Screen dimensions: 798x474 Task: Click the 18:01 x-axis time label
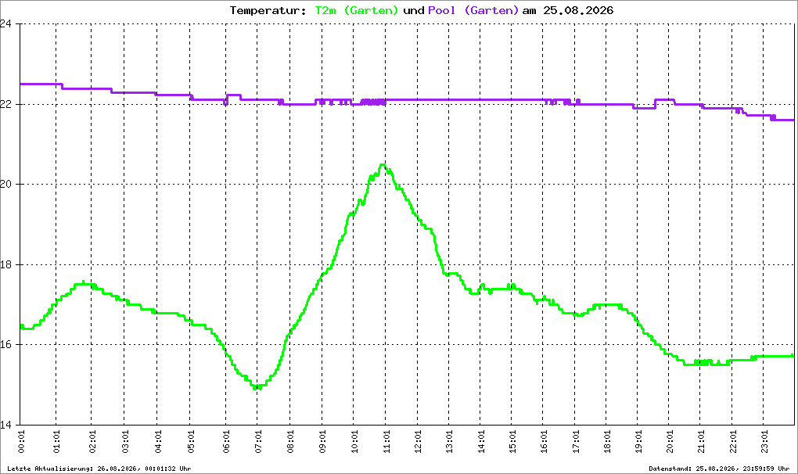(x=607, y=441)
